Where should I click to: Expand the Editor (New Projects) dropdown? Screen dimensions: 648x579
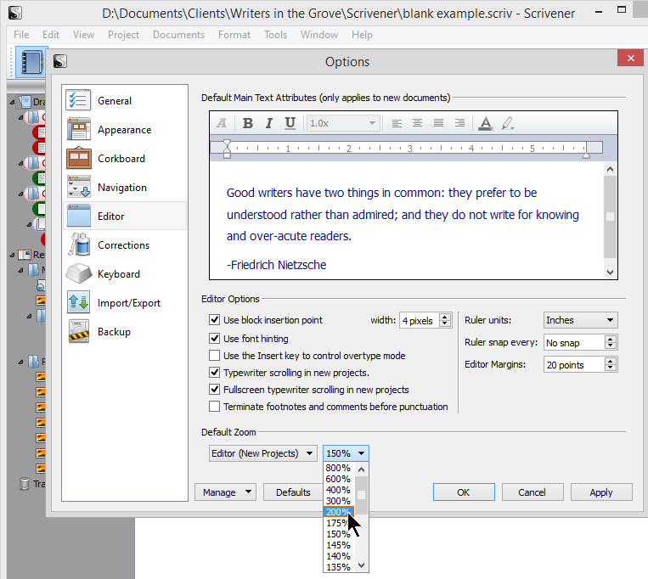tap(263, 453)
